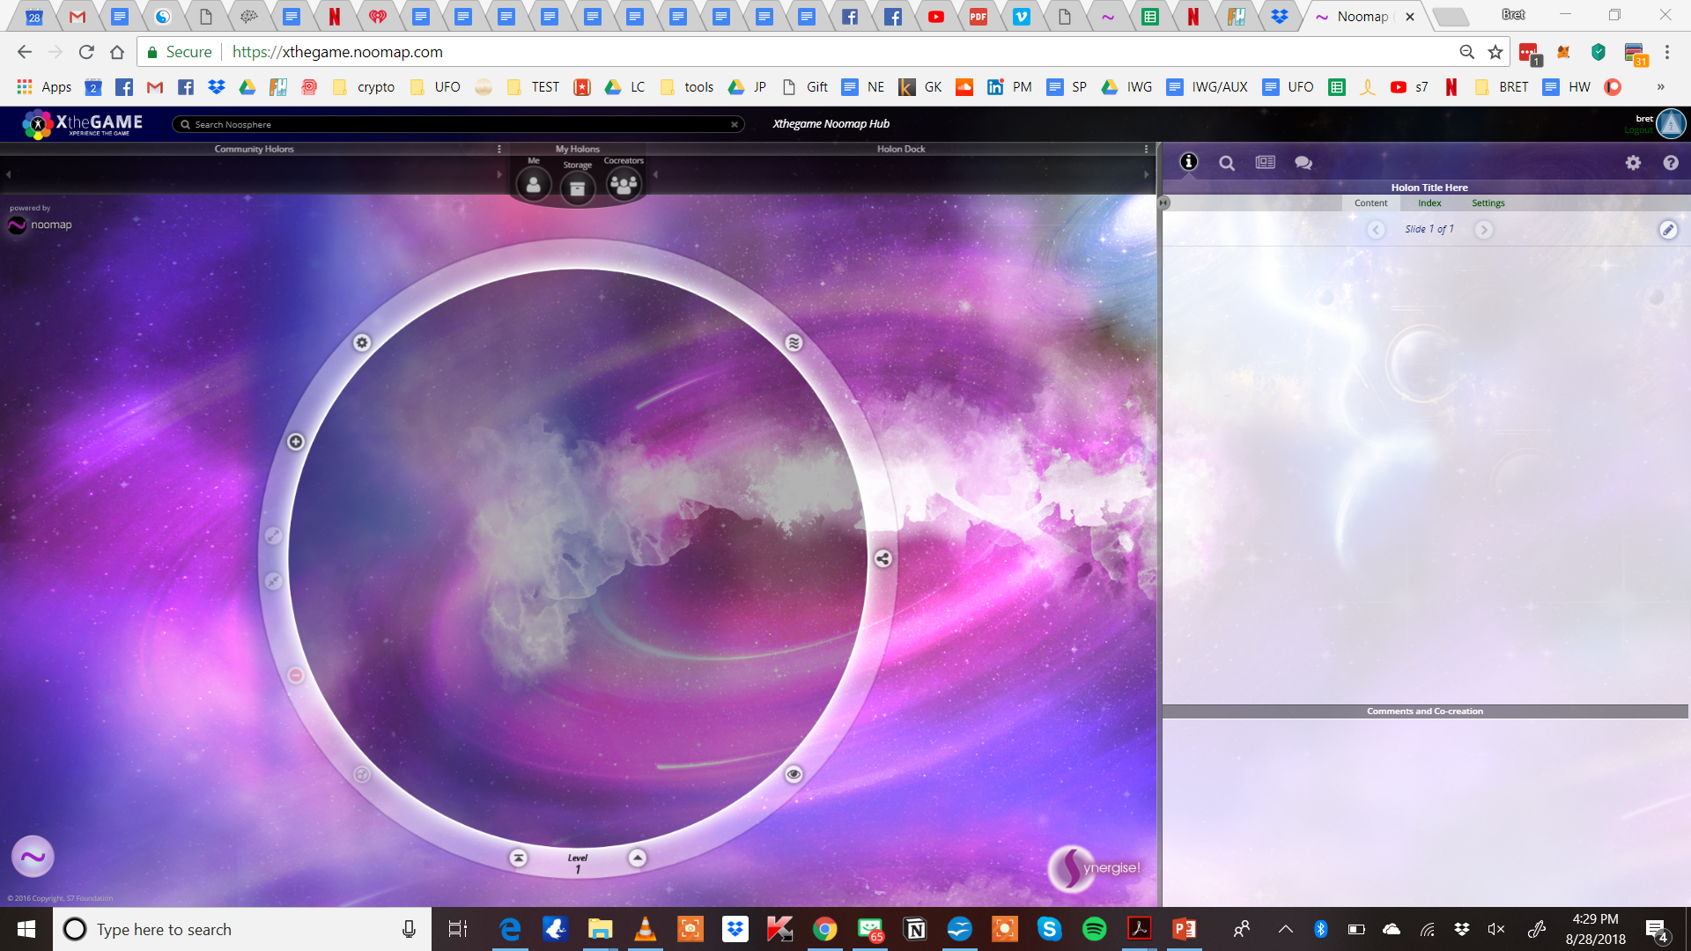This screenshot has height=951, width=1691.
Task: Click the share icon on holon ring
Action: 882,558
